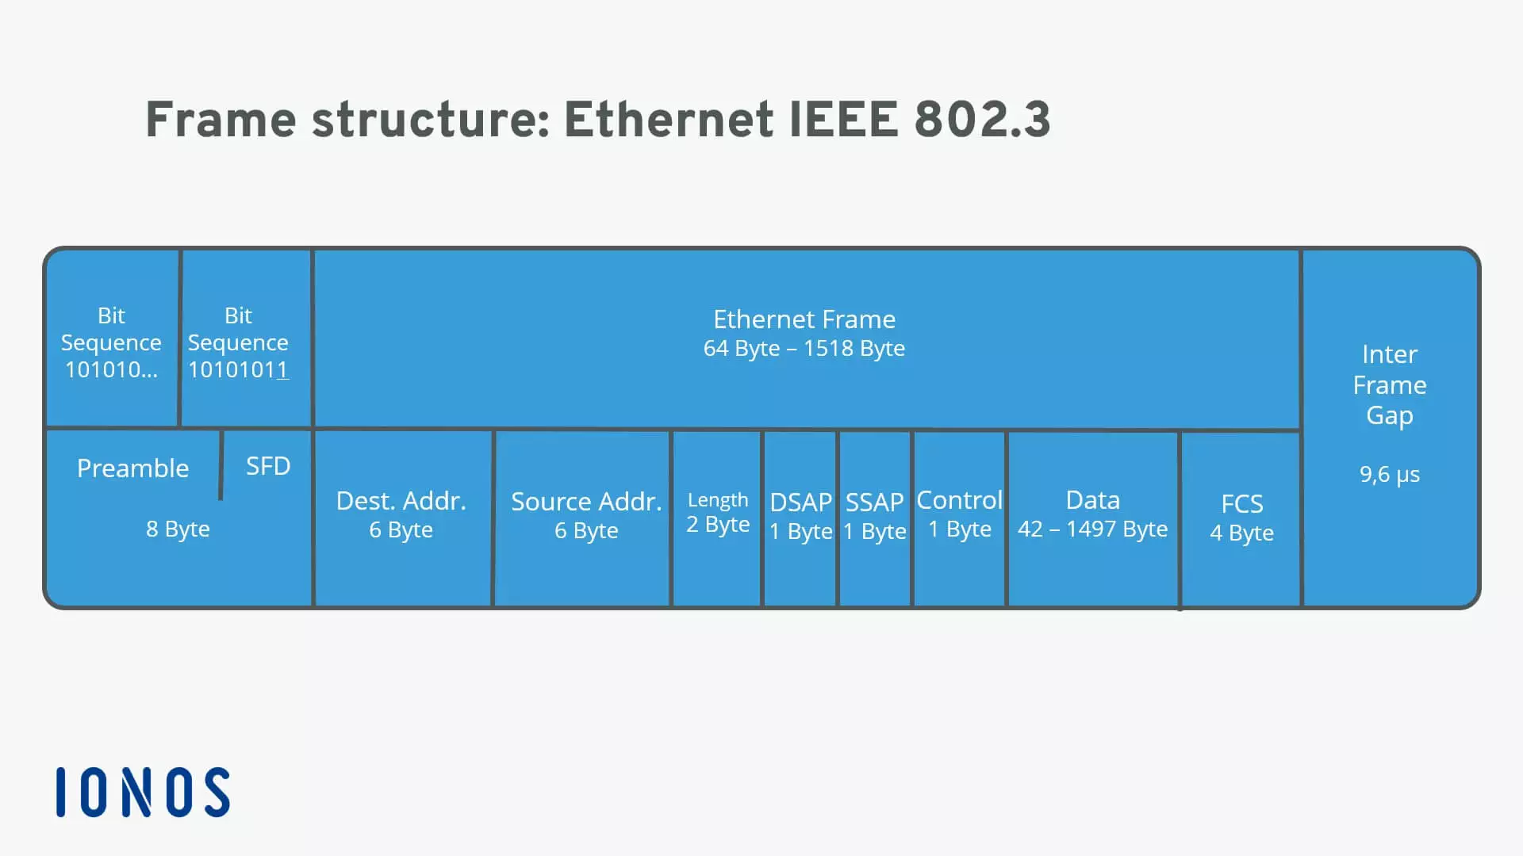Select the Control field icon
The image size is (1523, 856).
(x=959, y=515)
